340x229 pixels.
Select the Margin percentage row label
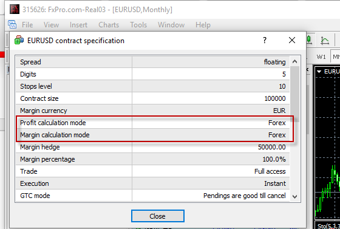pos(47,159)
